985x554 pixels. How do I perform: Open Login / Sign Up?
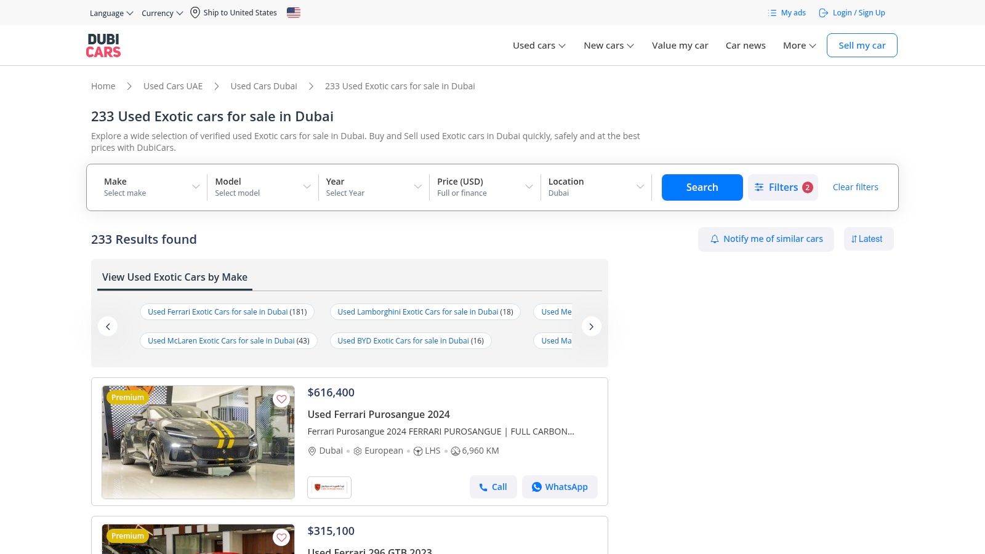852,12
